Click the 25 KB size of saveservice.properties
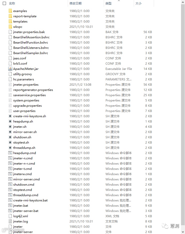Viewport: 185px width, 234px height. pos(147,95)
